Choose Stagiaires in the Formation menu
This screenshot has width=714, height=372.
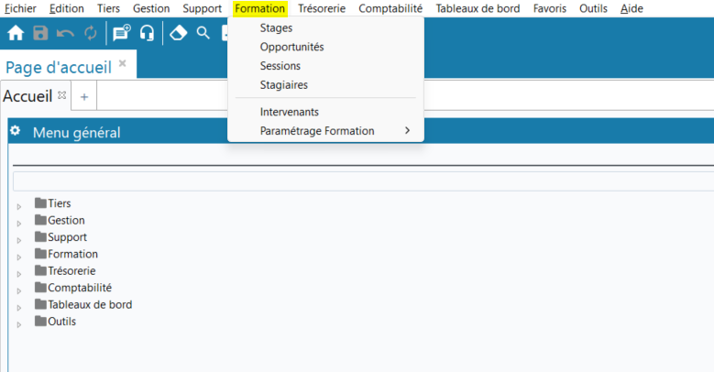[283, 85]
